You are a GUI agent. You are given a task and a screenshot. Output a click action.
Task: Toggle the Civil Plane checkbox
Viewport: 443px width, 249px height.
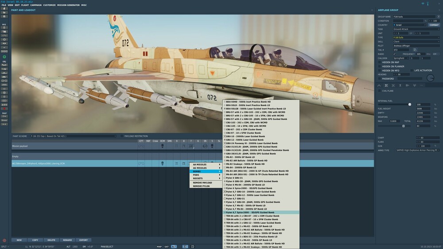380,91
